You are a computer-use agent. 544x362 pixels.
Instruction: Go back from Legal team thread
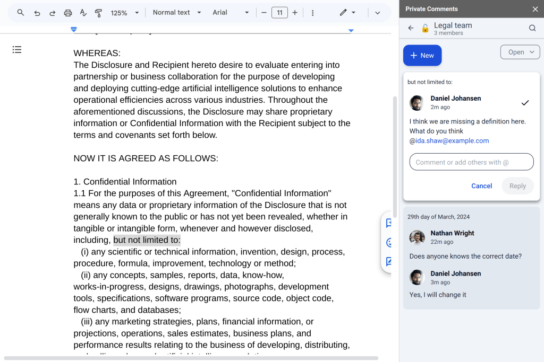click(411, 28)
